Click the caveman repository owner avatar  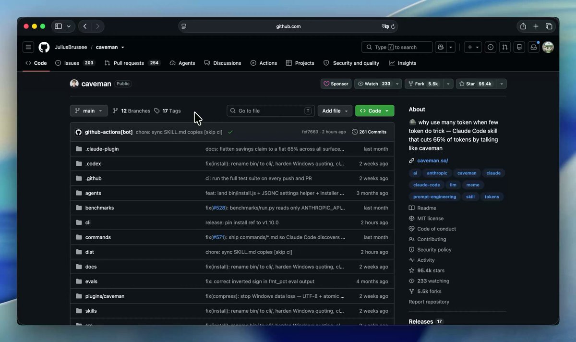coord(74,84)
